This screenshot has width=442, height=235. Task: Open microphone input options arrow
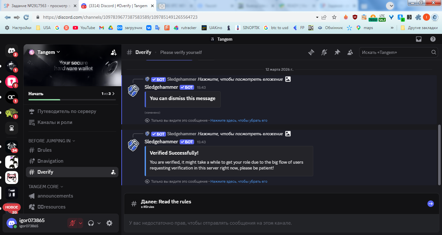coord(81,223)
